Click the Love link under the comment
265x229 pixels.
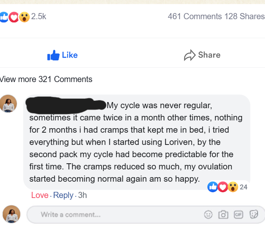(40, 195)
